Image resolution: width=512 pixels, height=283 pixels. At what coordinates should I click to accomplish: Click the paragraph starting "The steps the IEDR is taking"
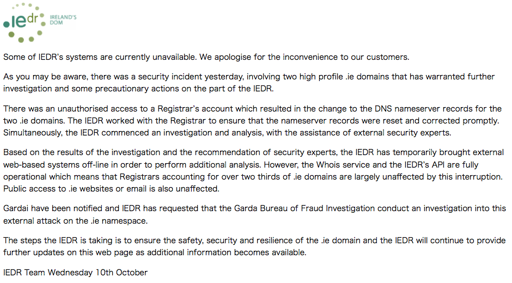pyautogui.click(x=254, y=247)
